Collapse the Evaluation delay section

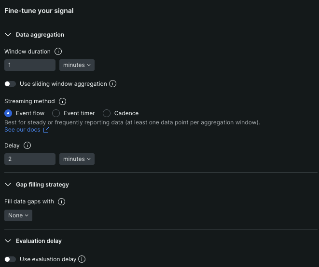[8, 241]
